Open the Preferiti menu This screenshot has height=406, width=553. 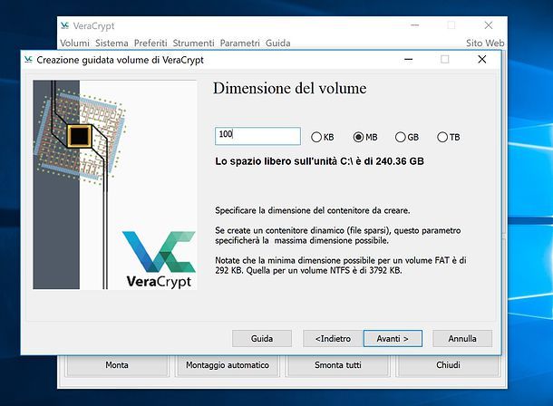coord(150,43)
